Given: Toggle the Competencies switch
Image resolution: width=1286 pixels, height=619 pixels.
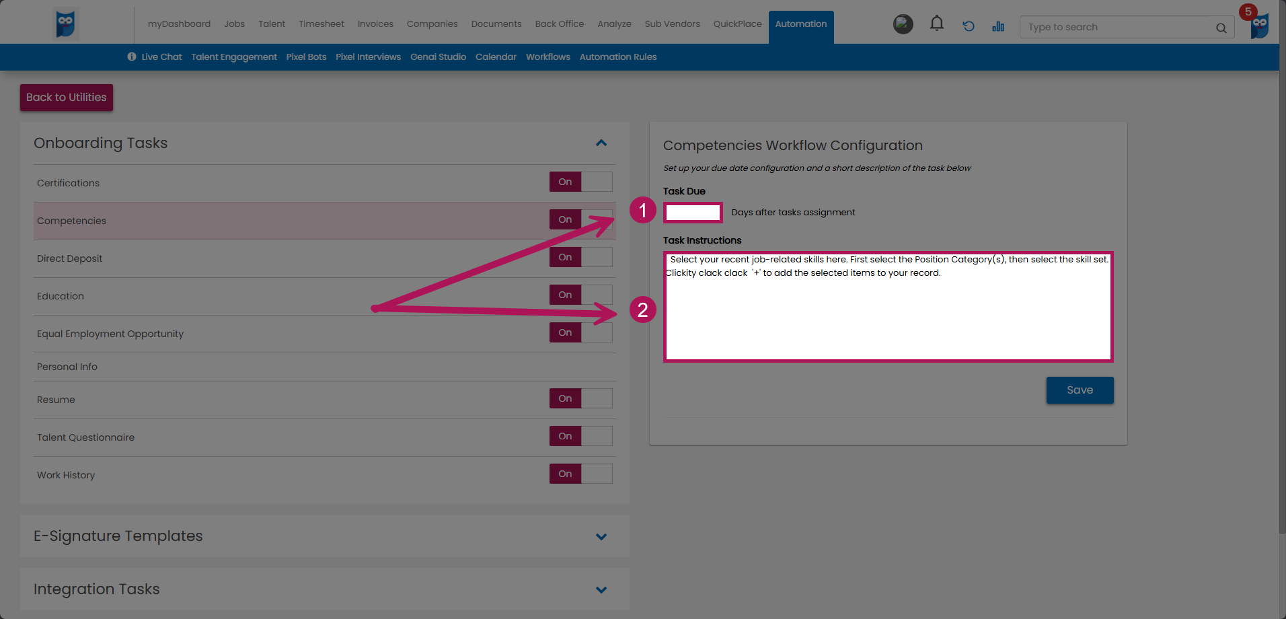Looking at the screenshot, I should [x=580, y=219].
